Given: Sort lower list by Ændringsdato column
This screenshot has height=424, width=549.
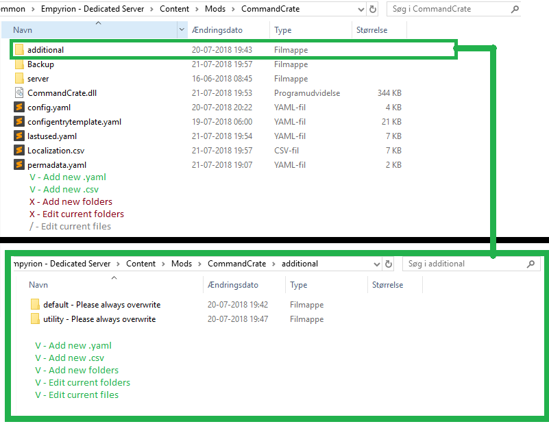Looking at the screenshot, I should coord(245,285).
